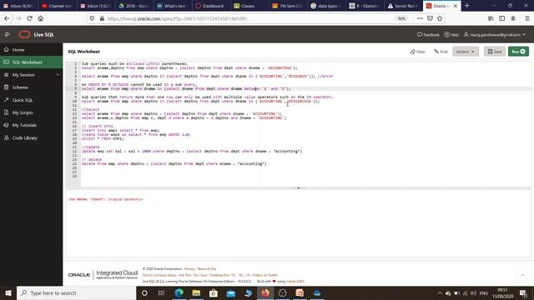Click the results pane splitter handle

[299, 188]
